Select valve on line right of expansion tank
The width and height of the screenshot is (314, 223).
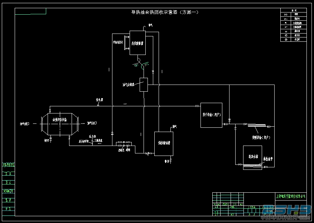(153, 71)
